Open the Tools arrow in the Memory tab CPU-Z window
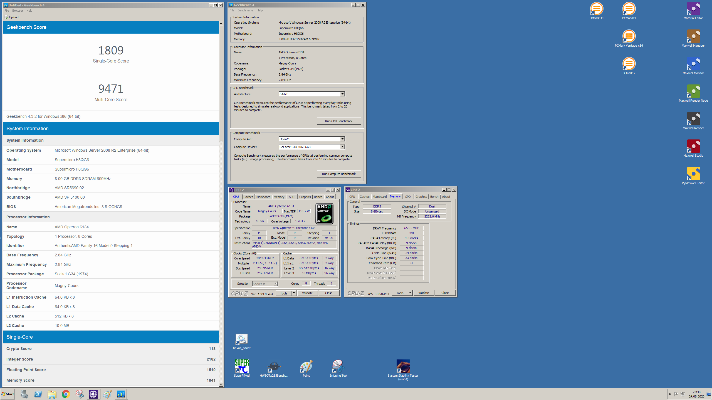Viewport: 712px width, 400px height. click(410, 293)
